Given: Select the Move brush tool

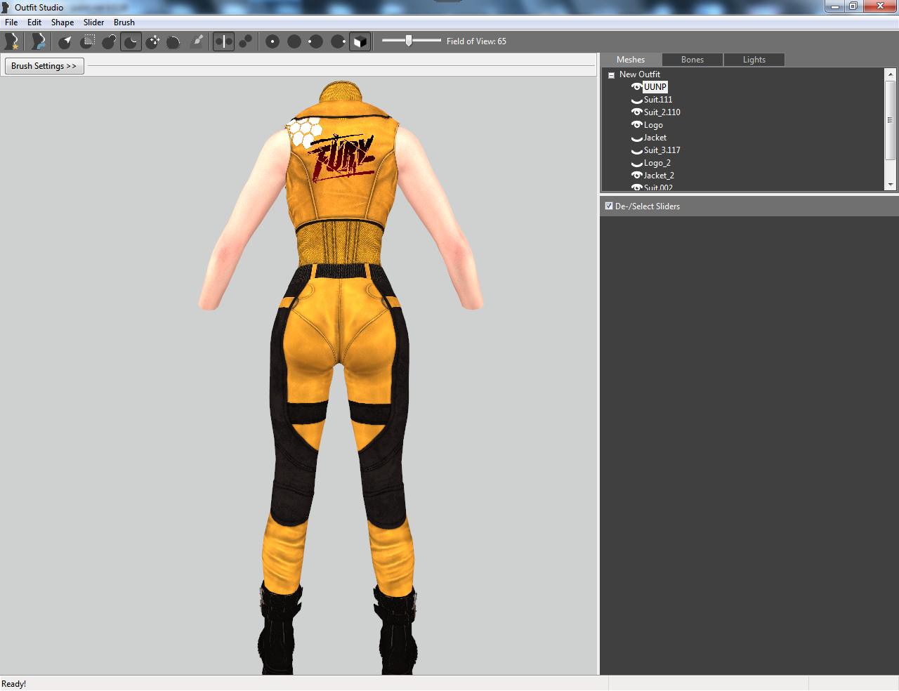Looking at the screenshot, I should click(x=152, y=41).
